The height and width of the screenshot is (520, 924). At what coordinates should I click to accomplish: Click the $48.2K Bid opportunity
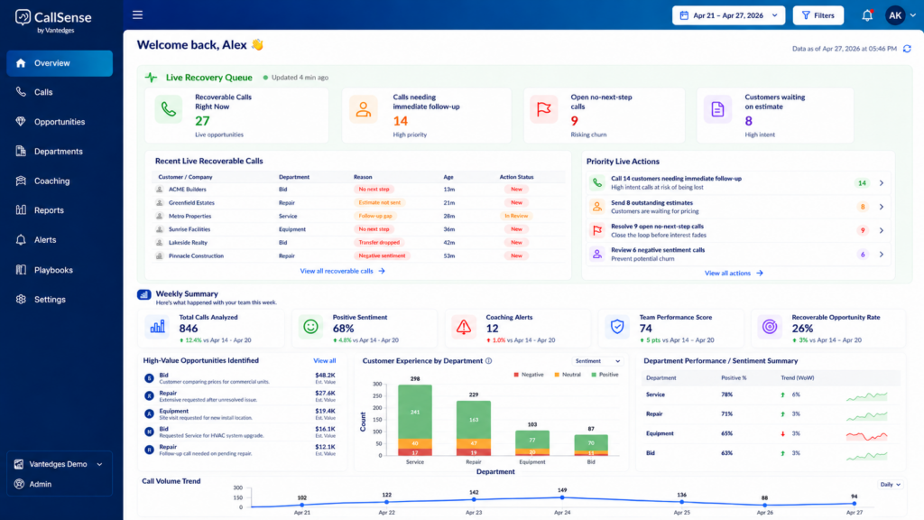240,378
